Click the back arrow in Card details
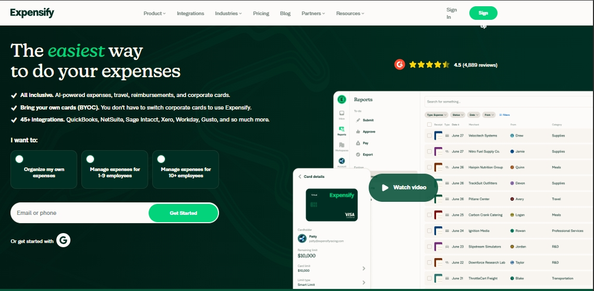 pos(300,177)
